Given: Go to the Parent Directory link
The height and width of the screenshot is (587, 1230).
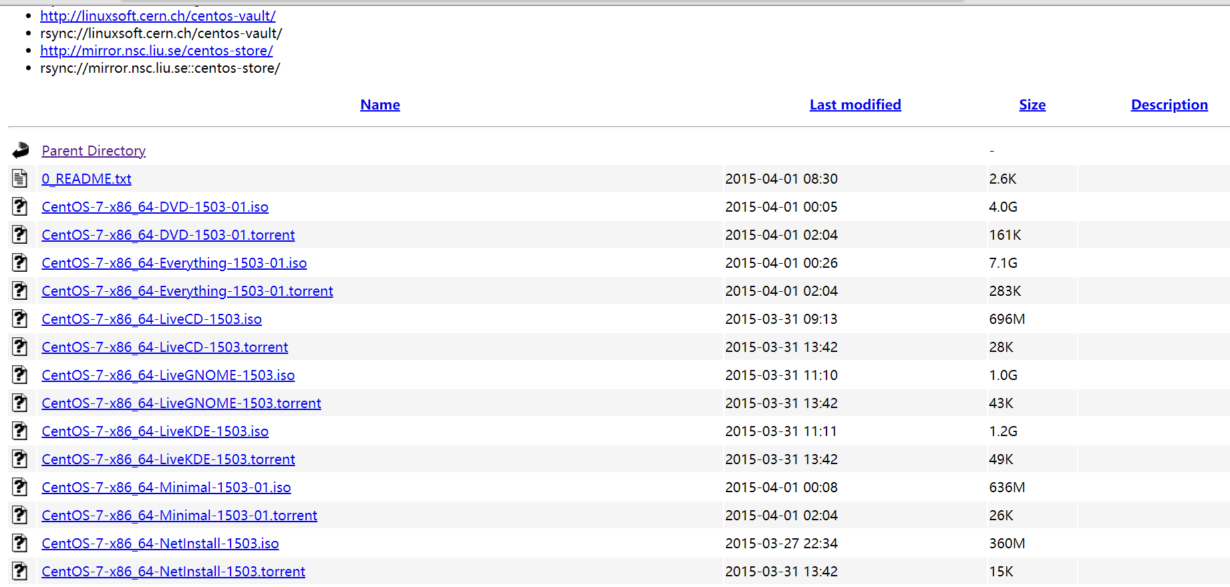Looking at the screenshot, I should [x=94, y=151].
